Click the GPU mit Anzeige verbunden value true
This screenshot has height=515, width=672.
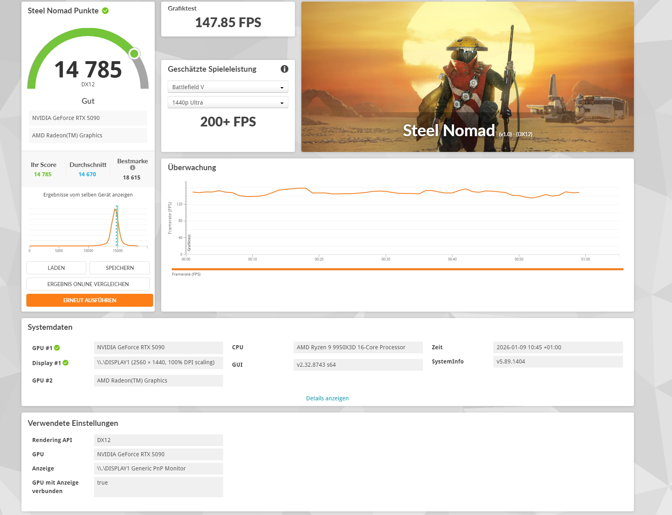(158, 487)
